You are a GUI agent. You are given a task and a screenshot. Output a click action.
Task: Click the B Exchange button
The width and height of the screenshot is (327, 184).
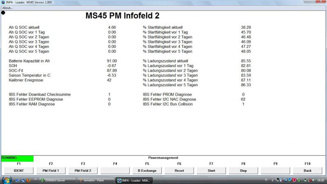(x=147, y=171)
